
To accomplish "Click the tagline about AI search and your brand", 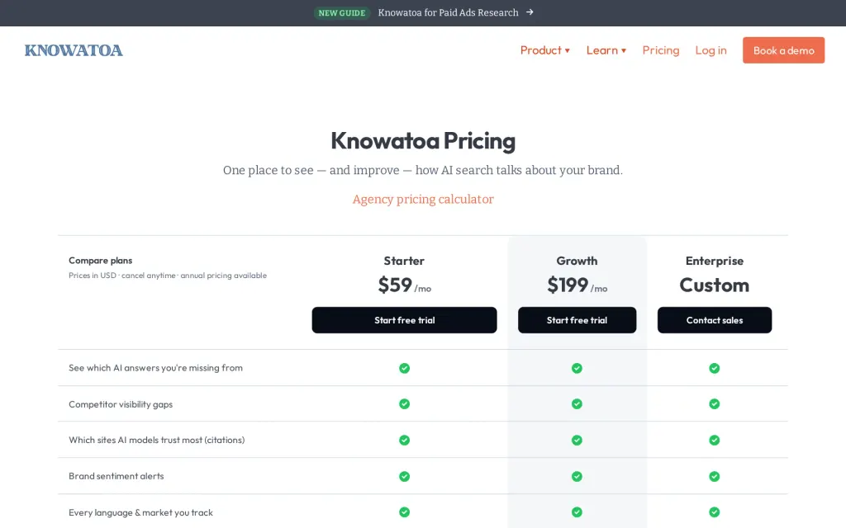I will tap(423, 170).
